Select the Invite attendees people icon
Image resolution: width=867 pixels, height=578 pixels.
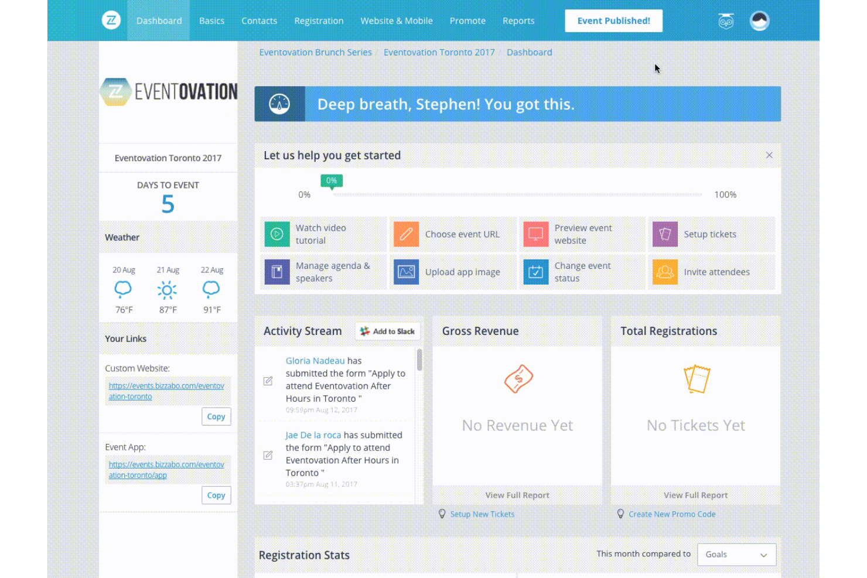[664, 272]
